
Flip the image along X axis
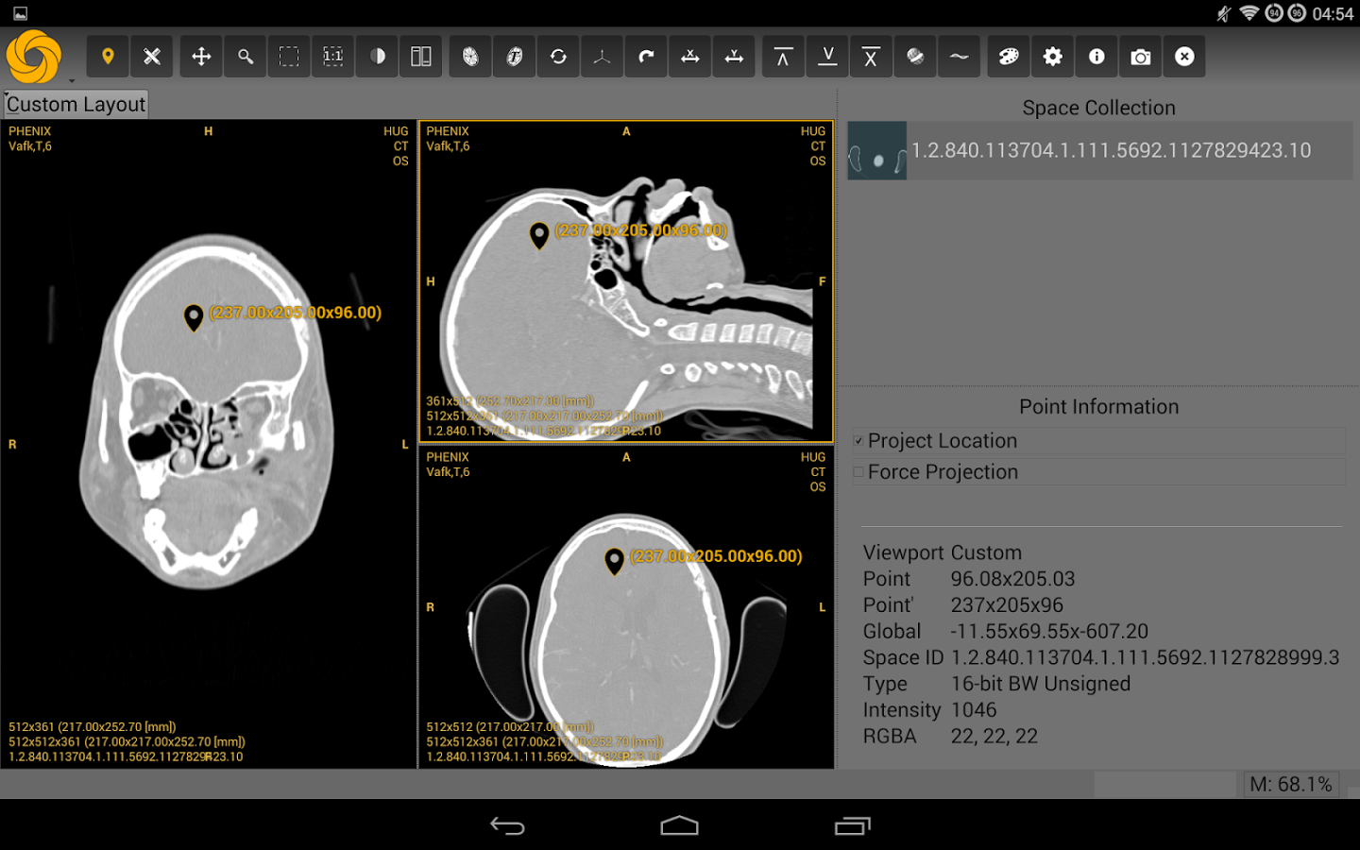pos(690,57)
